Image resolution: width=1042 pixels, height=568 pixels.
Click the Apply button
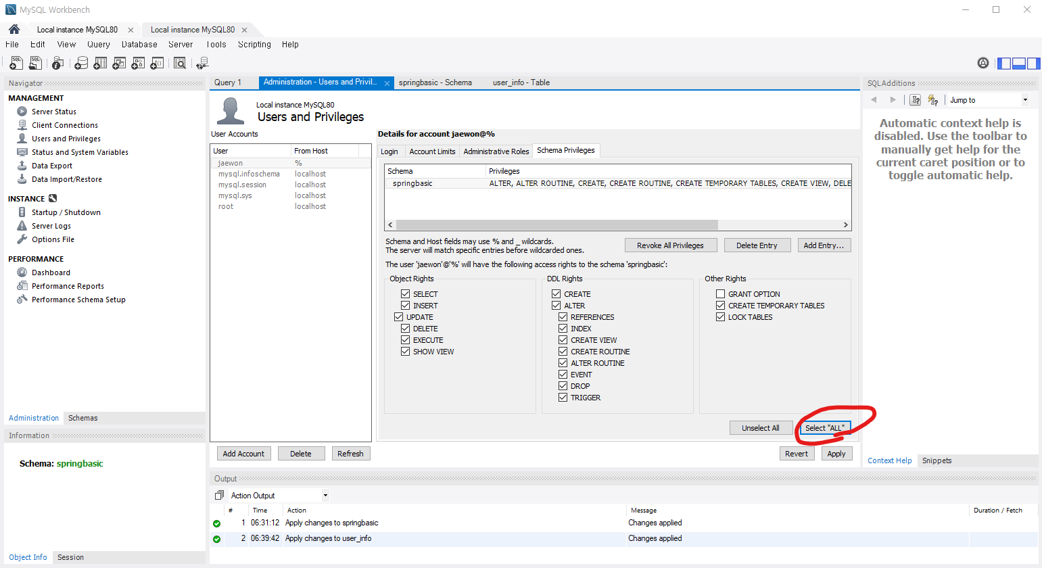836,454
